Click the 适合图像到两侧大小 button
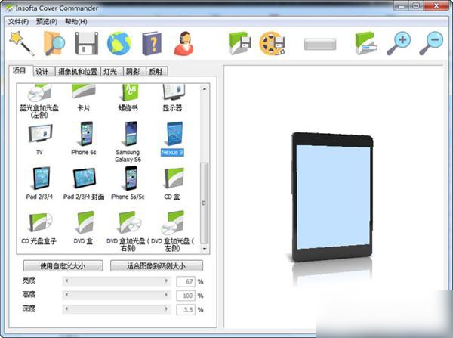The height and width of the screenshot is (338, 453). pyautogui.click(x=156, y=266)
